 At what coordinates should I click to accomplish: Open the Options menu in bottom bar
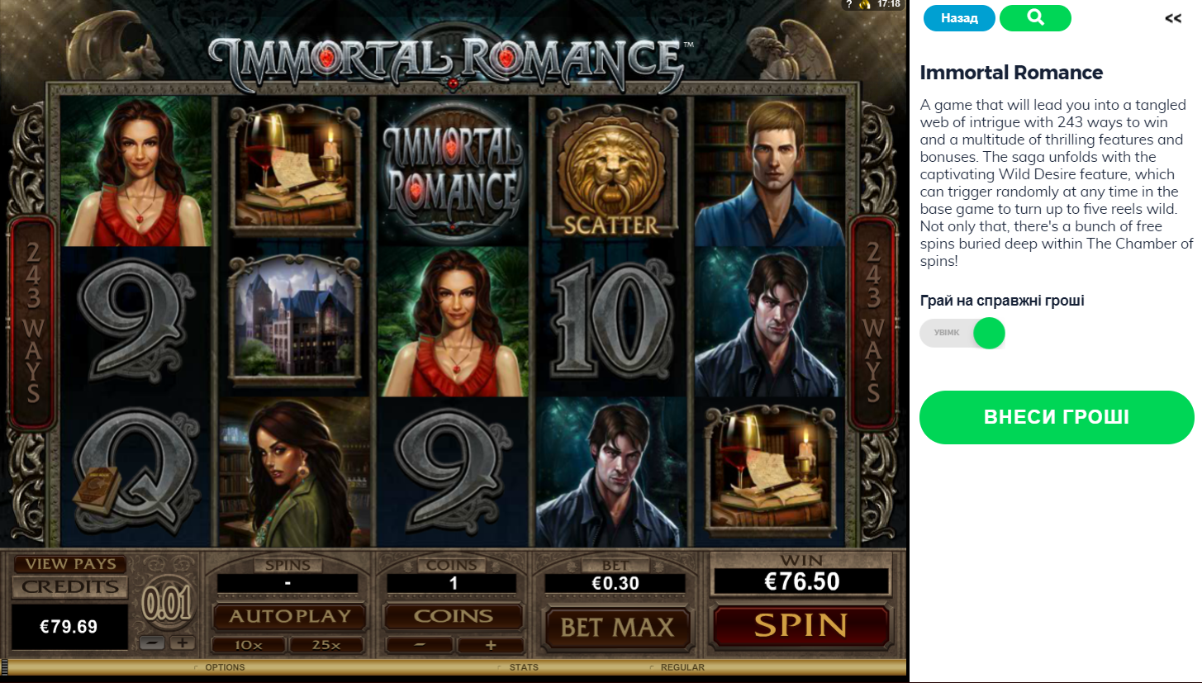[225, 667]
